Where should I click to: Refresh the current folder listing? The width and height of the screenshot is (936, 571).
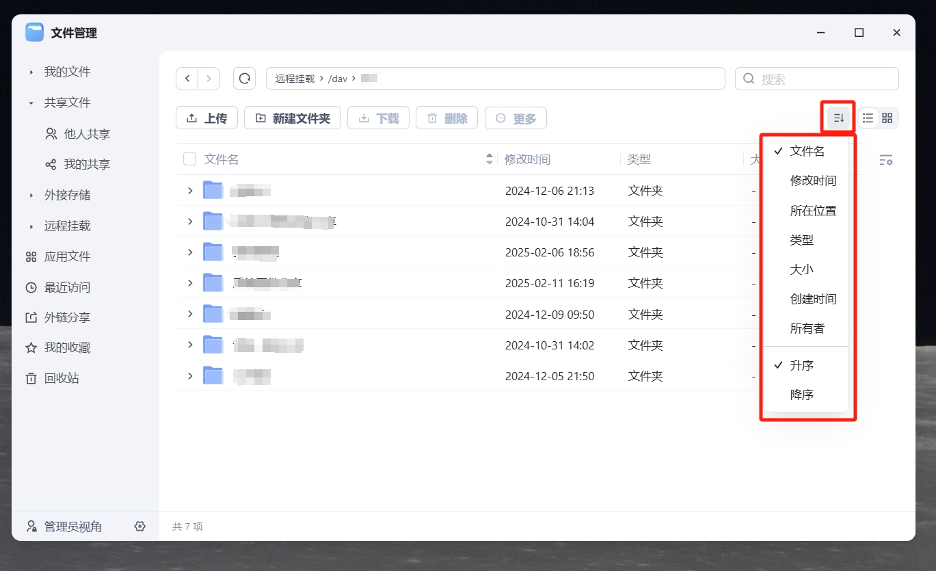(x=244, y=79)
